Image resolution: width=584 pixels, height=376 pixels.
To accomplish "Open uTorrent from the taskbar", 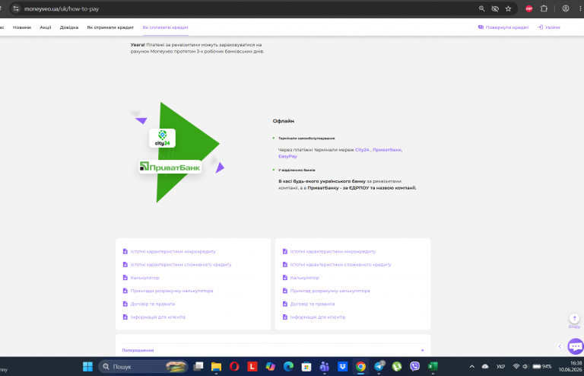I will click(x=397, y=367).
